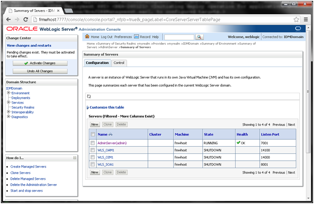
Task: Click the browser forward arrow
Action: pos(17,19)
